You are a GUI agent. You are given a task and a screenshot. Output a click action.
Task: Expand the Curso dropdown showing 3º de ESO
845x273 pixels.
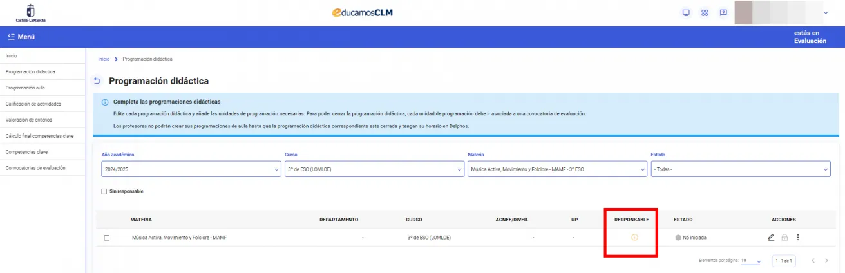tap(373, 169)
